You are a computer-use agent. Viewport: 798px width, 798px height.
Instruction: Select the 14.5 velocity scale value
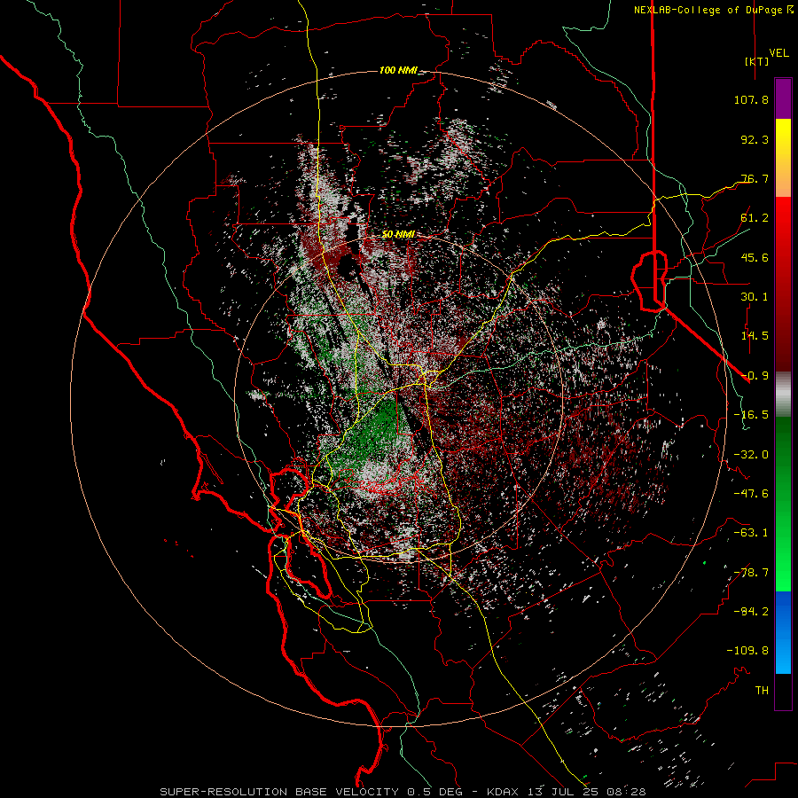click(x=755, y=336)
